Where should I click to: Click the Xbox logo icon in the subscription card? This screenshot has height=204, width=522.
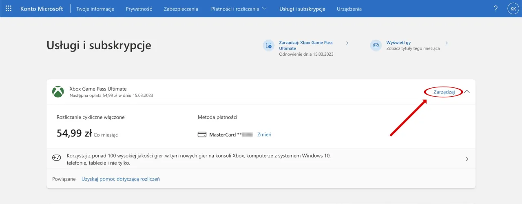58,92
